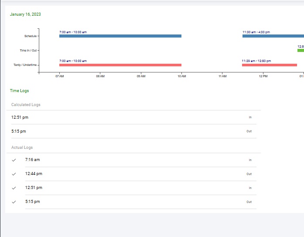Click the Calculated Logs subheading

[x=26, y=105]
